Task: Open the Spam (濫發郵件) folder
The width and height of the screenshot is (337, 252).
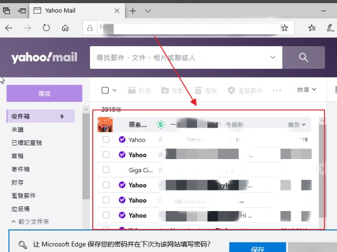Action: (x=24, y=195)
